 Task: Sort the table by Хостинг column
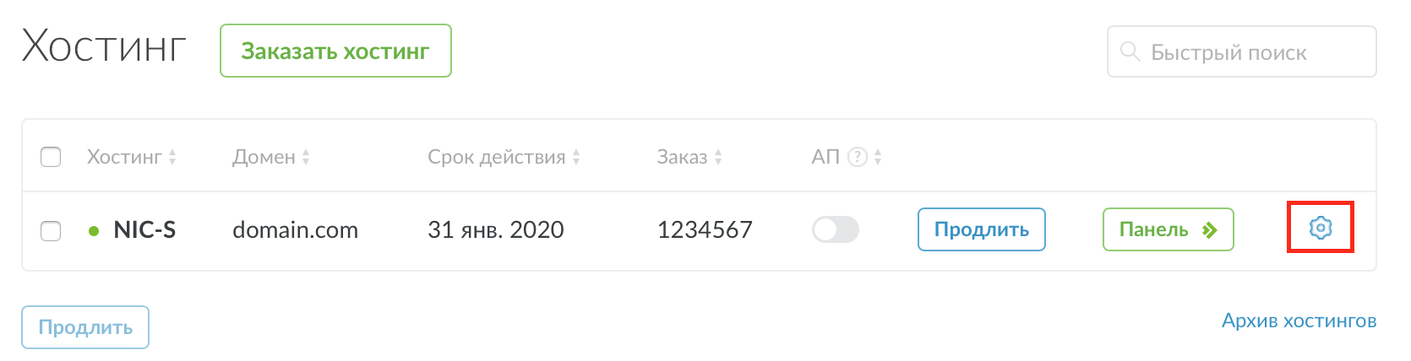pyautogui.click(x=172, y=157)
